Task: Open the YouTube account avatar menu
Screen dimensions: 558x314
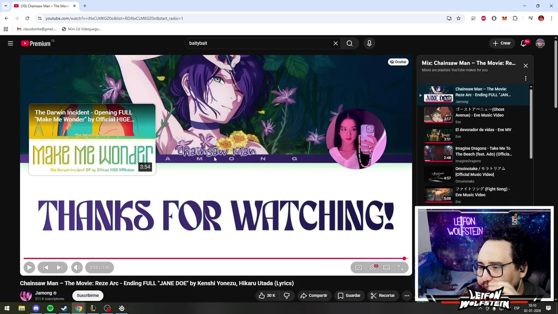Action: click(x=540, y=43)
